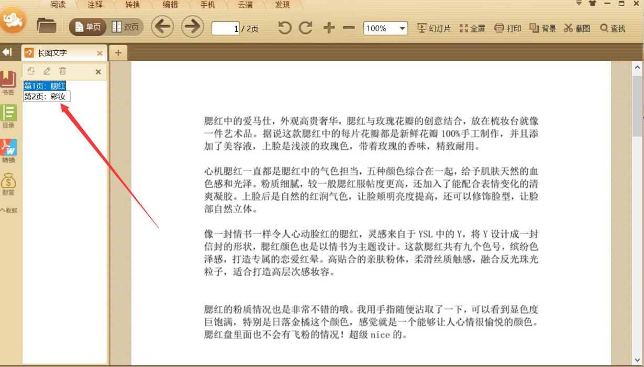Rotate page clockwise

point(306,28)
